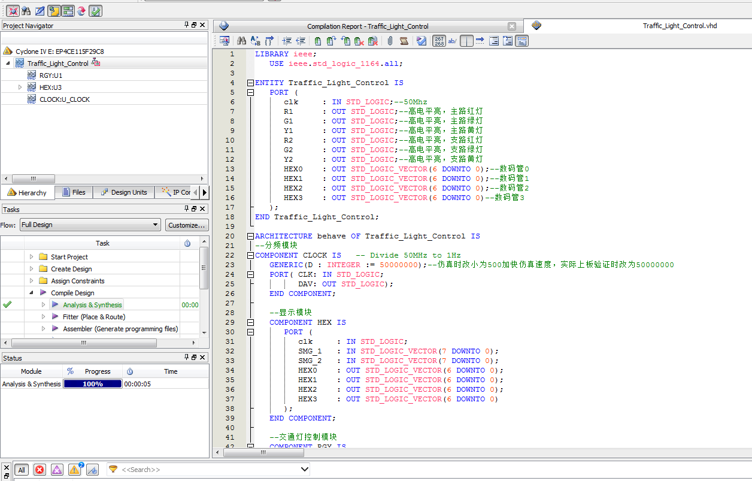Expand the Assign Constraints task
Image resolution: width=752 pixels, height=481 pixels.
(32, 281)
